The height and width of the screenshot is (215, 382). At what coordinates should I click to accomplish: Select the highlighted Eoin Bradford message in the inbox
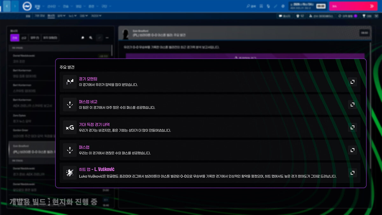(32, 150)
